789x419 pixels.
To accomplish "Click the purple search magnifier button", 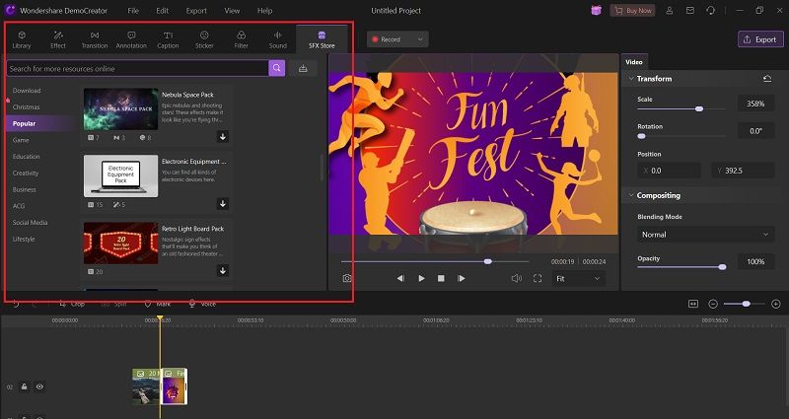I will (277, 68).
